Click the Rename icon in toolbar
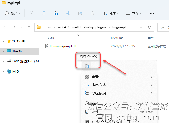Viewport: 169px width, 123px height. 68,13
